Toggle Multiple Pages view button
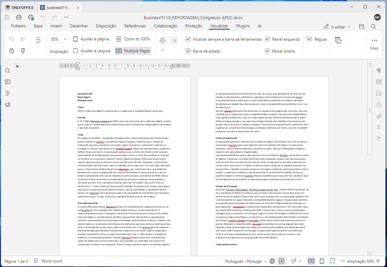Image resolution: width=387 pixels, height=267 pixels. pos(133,51)
